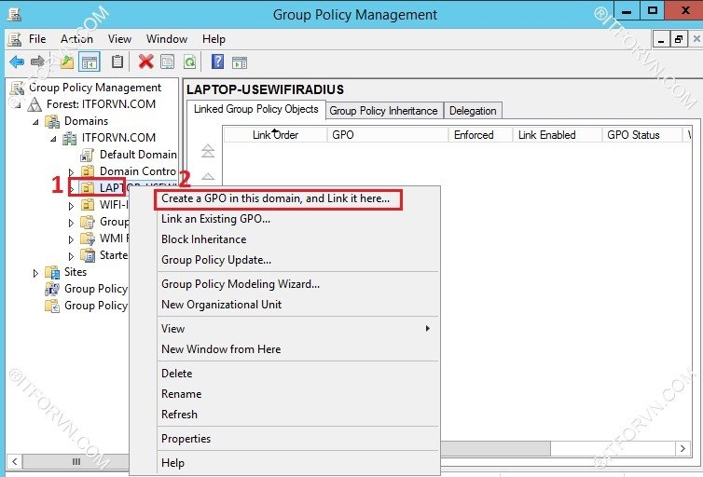Click the red X Delete toolbar icon

coord(145,62)
